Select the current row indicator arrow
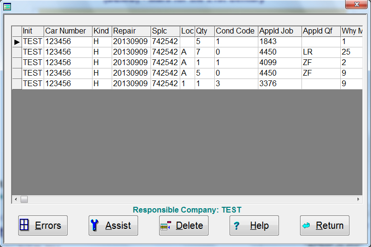 17,42
